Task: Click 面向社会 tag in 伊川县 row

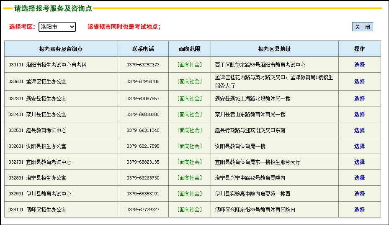Action: click(189, 194)
